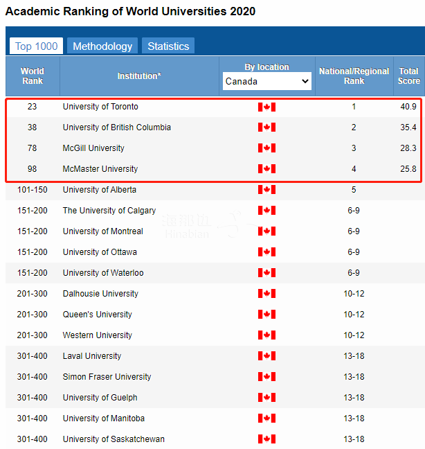Click the Canada flag beside University of Toronto

coord(266,107)
